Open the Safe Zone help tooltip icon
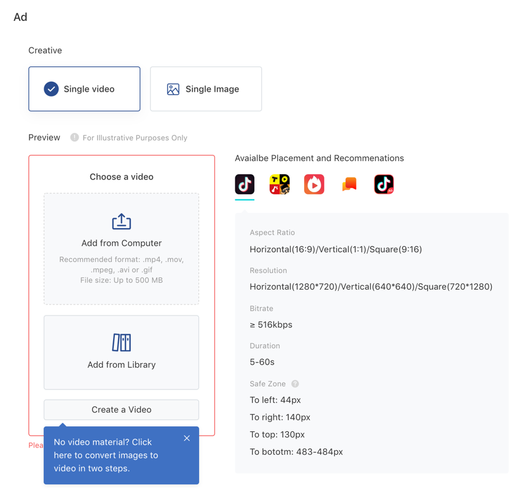 (294, 384)
